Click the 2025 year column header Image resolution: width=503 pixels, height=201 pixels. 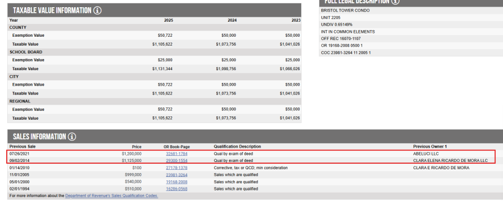[x=168, y=20]
